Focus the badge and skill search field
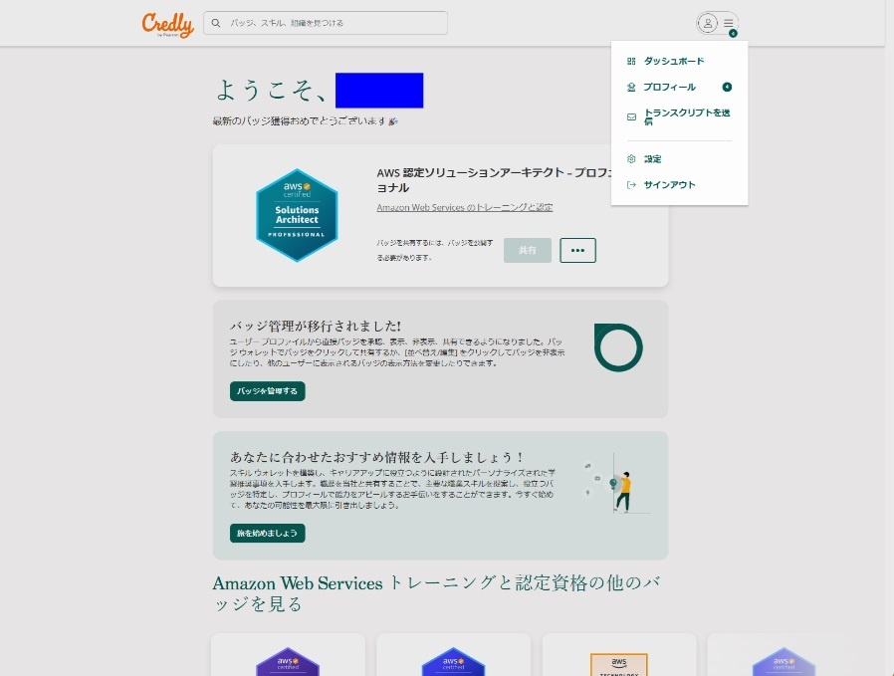Image resolution: width=894 pixels, height=676 pixels. click(x=325, y=23)
